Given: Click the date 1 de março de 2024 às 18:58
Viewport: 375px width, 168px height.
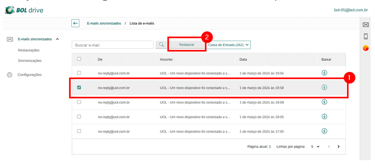Looking at the screenshot, I should pos(262,88).
